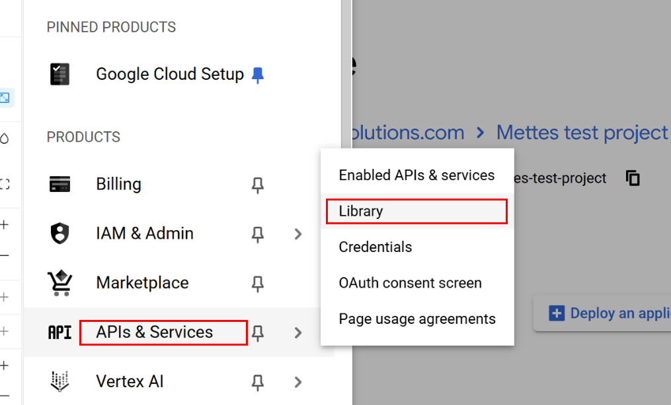Click the PRODUCTS section heading

pyautogui.click(x=83, y=137)
